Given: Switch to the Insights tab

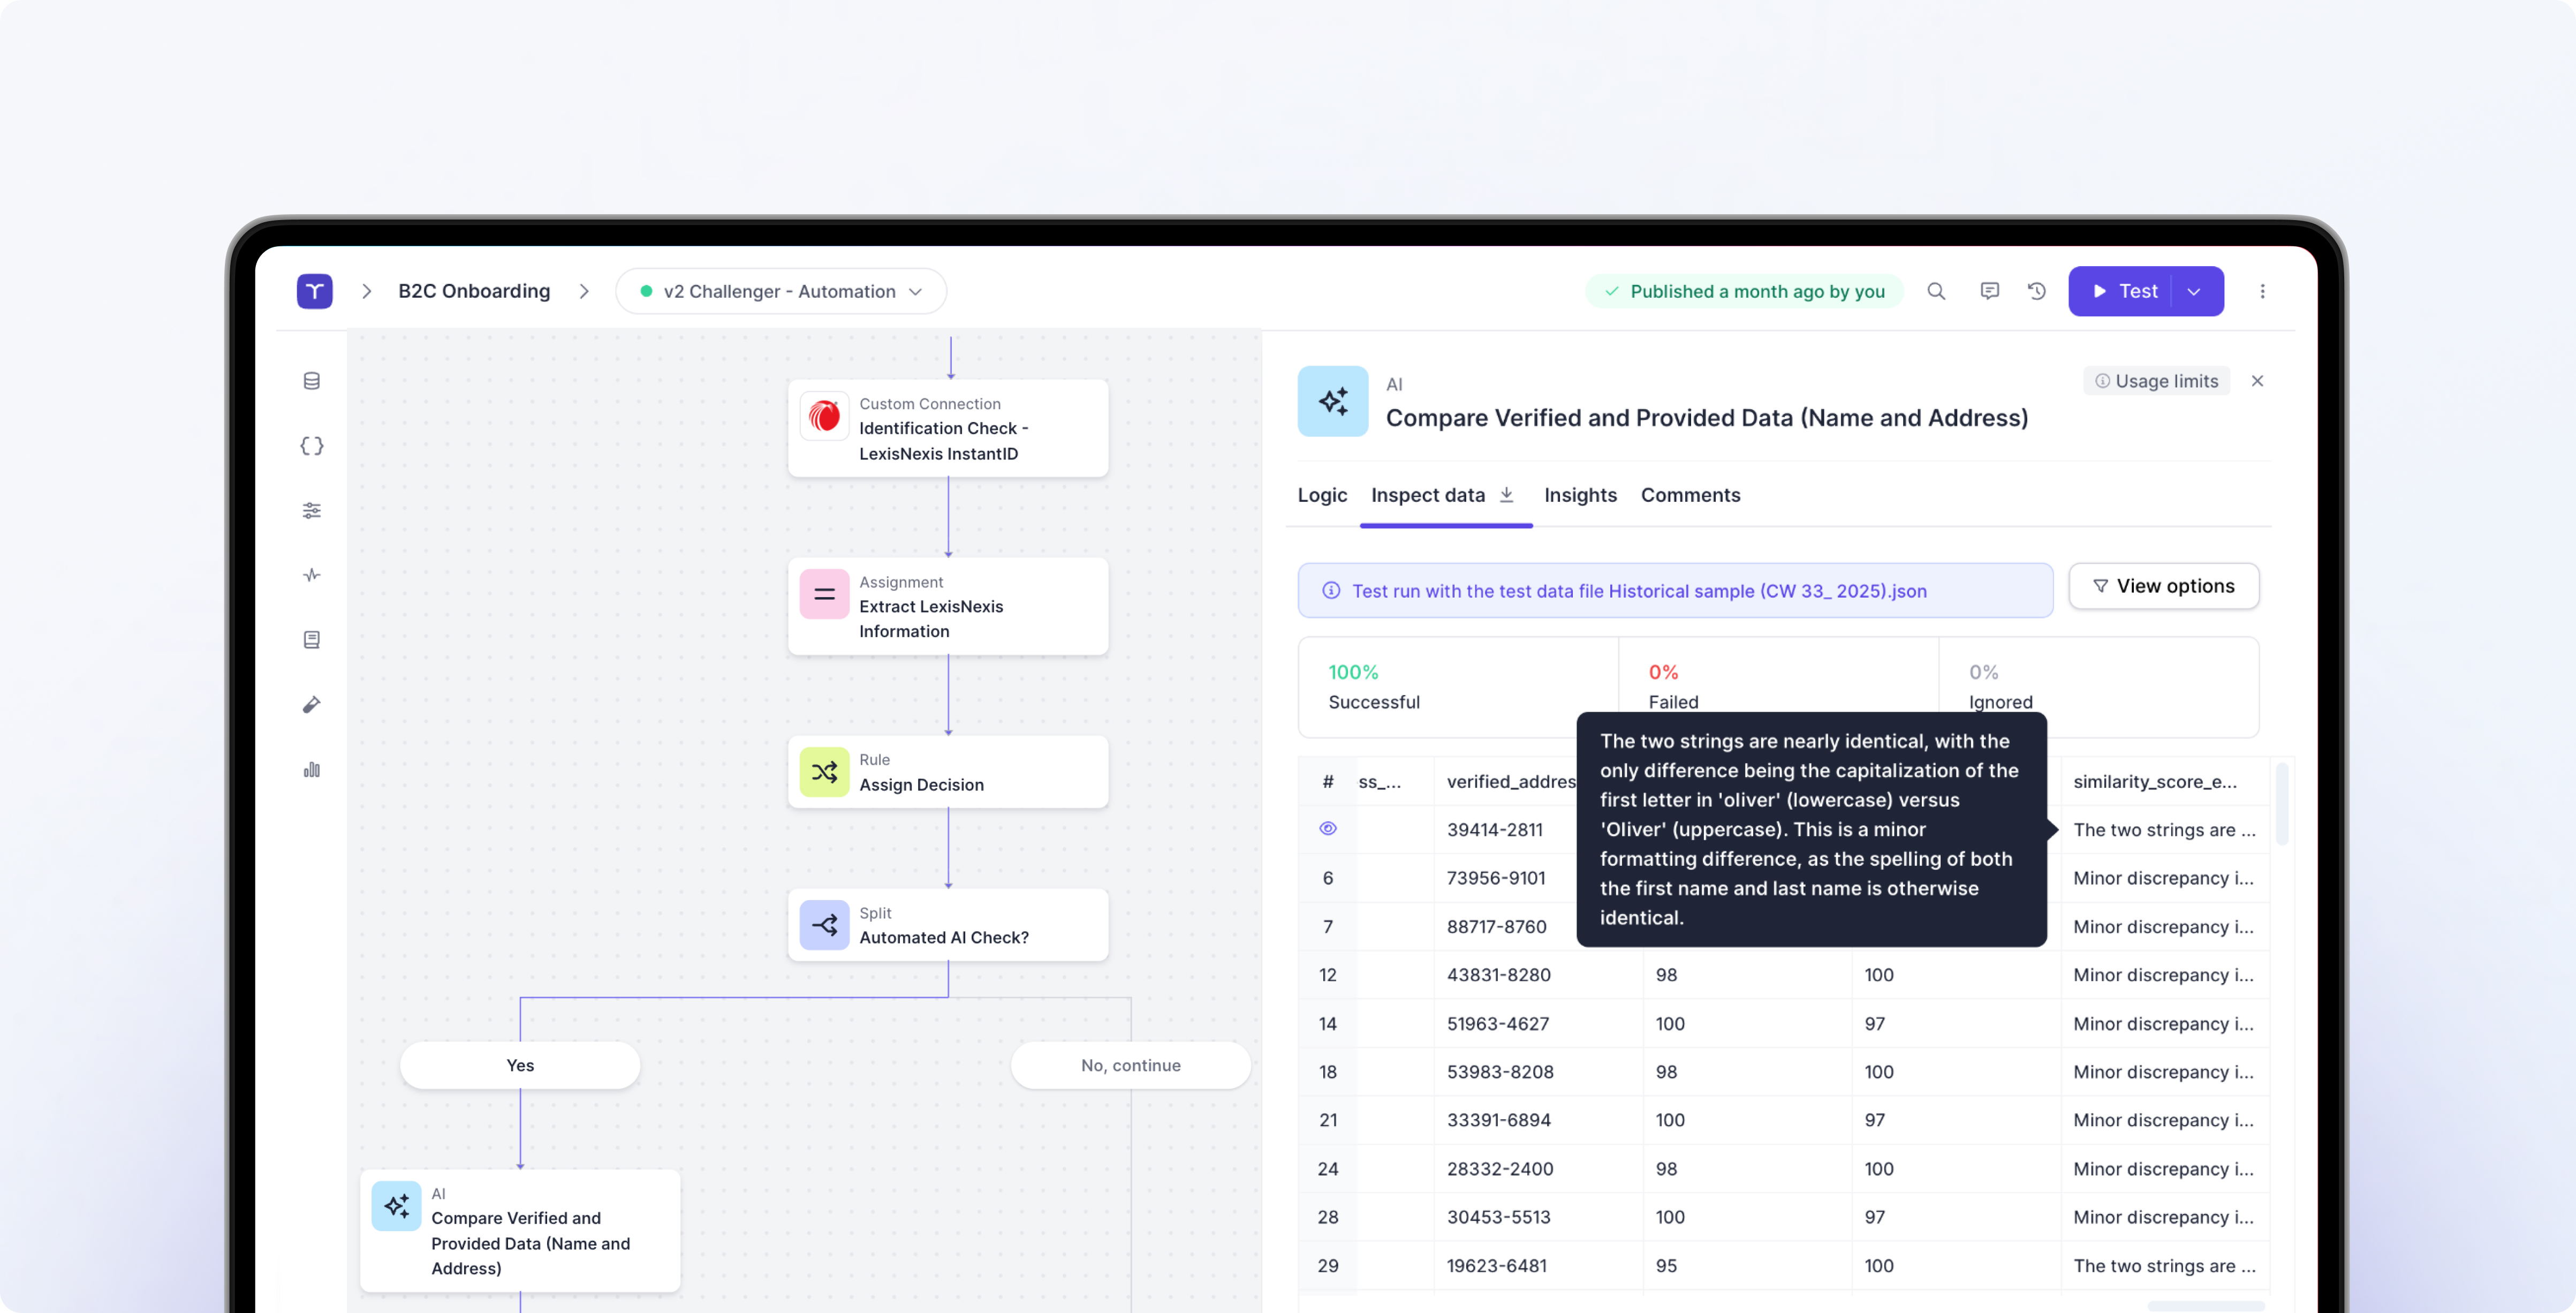Looking at the screenshot, I should tap(1580, 495).
